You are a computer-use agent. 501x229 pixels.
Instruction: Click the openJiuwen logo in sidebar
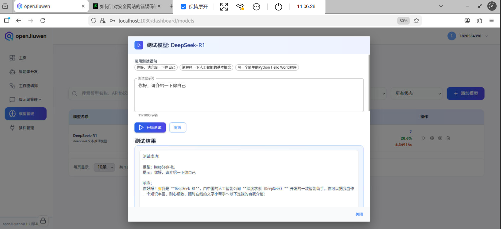tap(26, 36)
